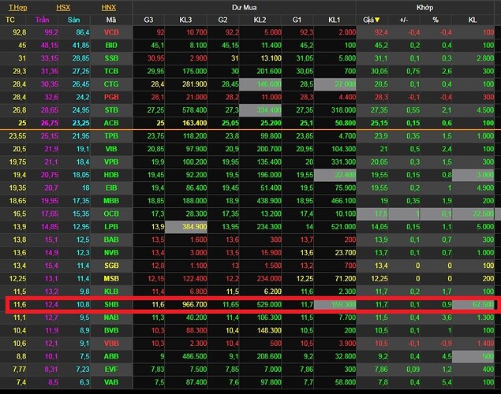This screenshot has width=501, height=394.
Task: Click VIB KL2 value 200.700
Action: (x=269, y=149)
